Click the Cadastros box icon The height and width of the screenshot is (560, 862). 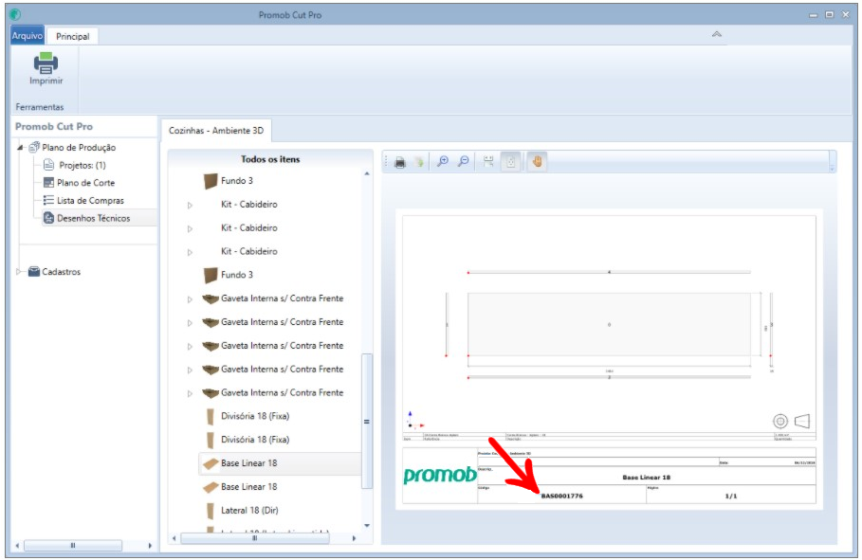(33, 272)
